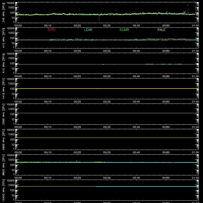This screenshot has width=203, height=203.
Task: Click 00:40 time label below 410 MHz plot
Action: [x=136, y=51]
